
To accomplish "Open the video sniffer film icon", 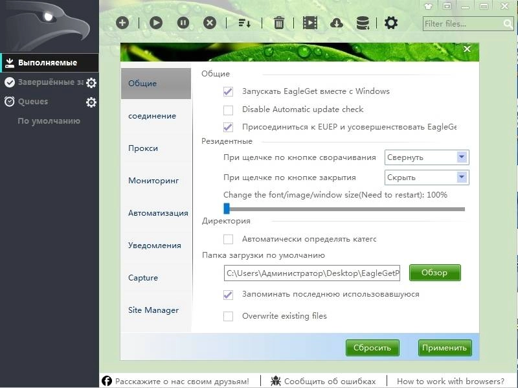I will point(310,23).
